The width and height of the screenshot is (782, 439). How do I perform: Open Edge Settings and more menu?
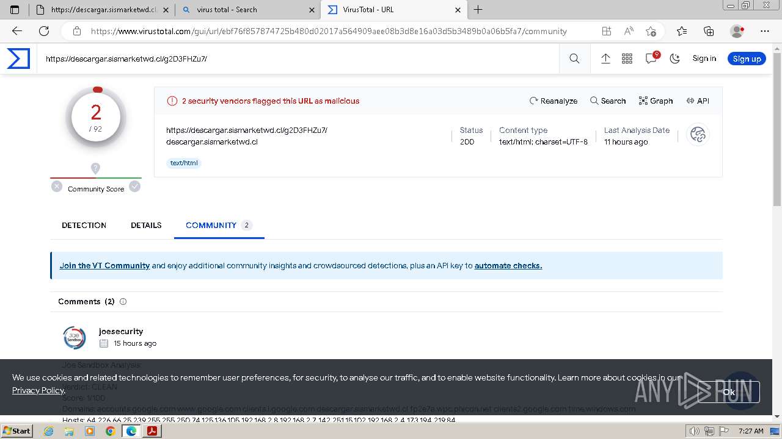765,31
